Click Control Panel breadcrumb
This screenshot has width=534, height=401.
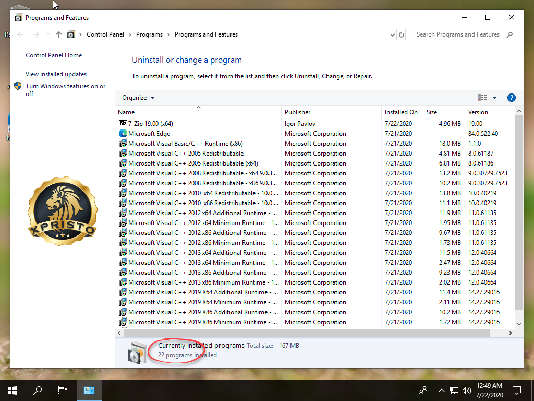point(105,34)
